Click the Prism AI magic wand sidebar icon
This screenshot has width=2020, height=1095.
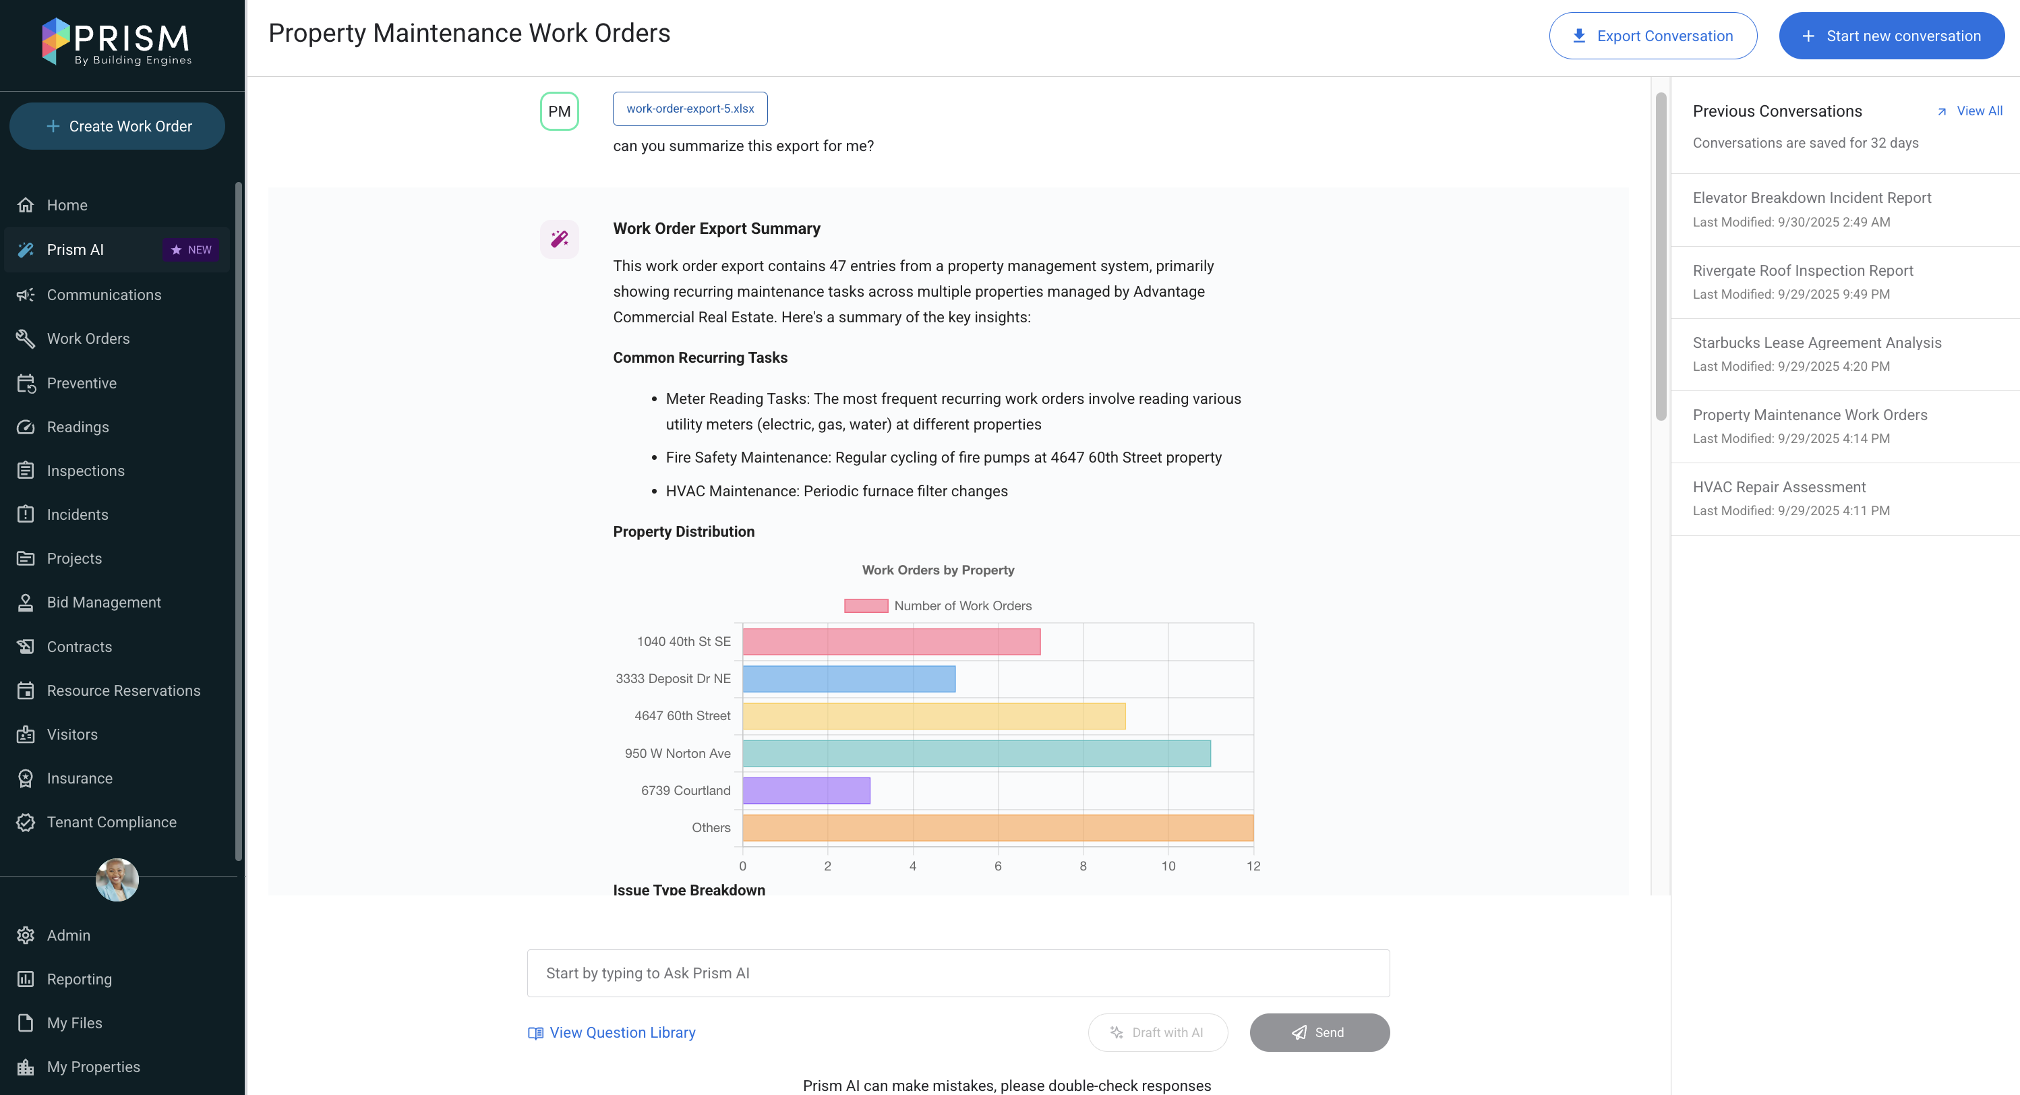coord(26,249)
